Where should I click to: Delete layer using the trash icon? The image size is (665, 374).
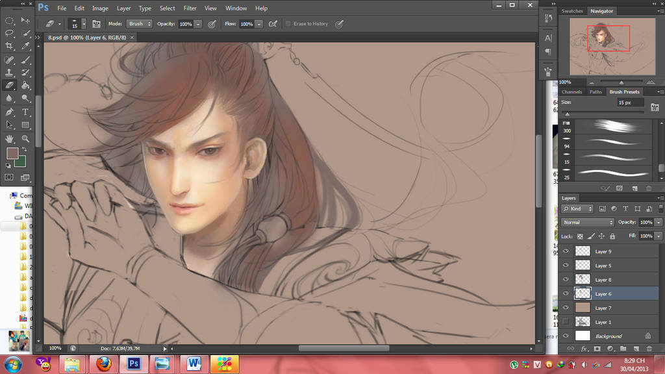(x=648, y=349)
